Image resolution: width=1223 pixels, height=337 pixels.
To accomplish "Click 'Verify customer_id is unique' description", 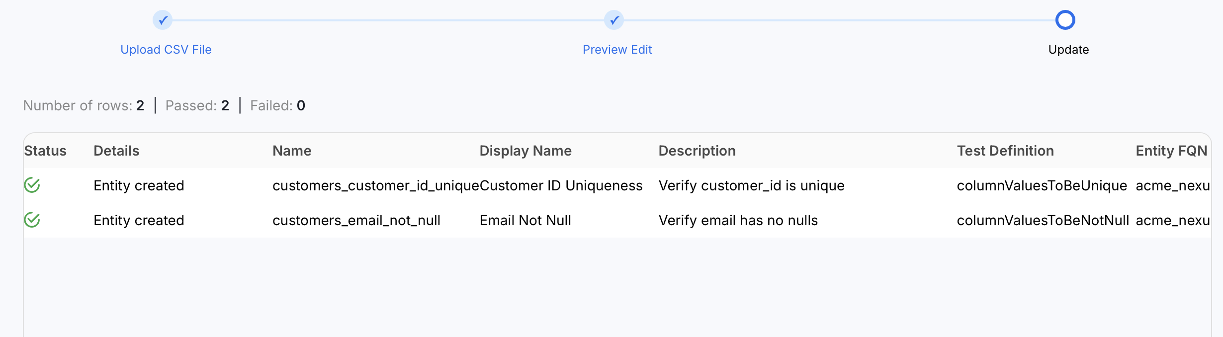I will coord(751,185).
